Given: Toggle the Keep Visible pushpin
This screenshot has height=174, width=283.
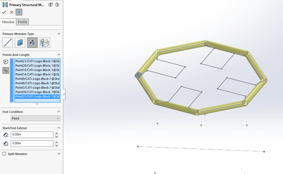Looking at the screenshot, I should pos(19,12).
